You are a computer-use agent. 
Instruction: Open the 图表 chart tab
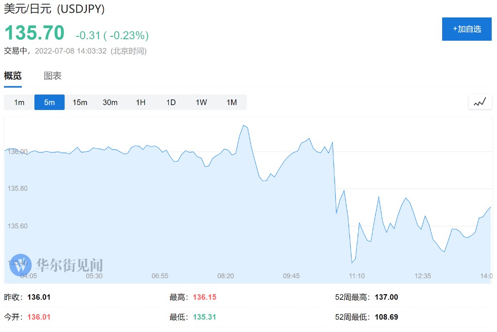(52, 76)
